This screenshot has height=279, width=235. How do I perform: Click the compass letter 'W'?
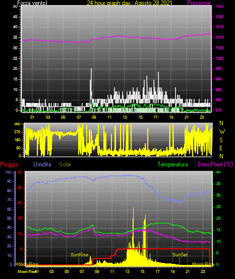[222, 132]
